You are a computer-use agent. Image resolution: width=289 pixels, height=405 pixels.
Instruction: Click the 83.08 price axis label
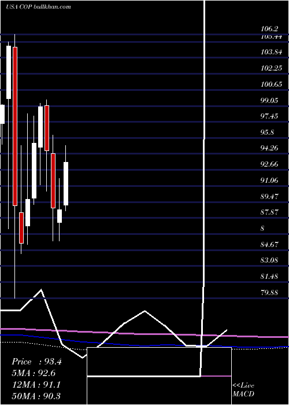tap(269, 260)
